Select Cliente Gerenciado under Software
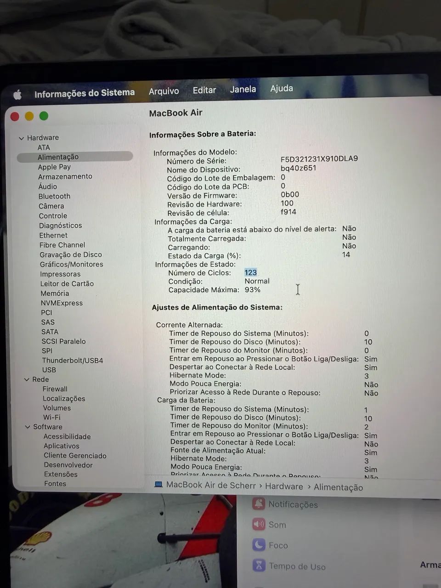This screenshot has height=588, width=441. click(x=75, y=456)
